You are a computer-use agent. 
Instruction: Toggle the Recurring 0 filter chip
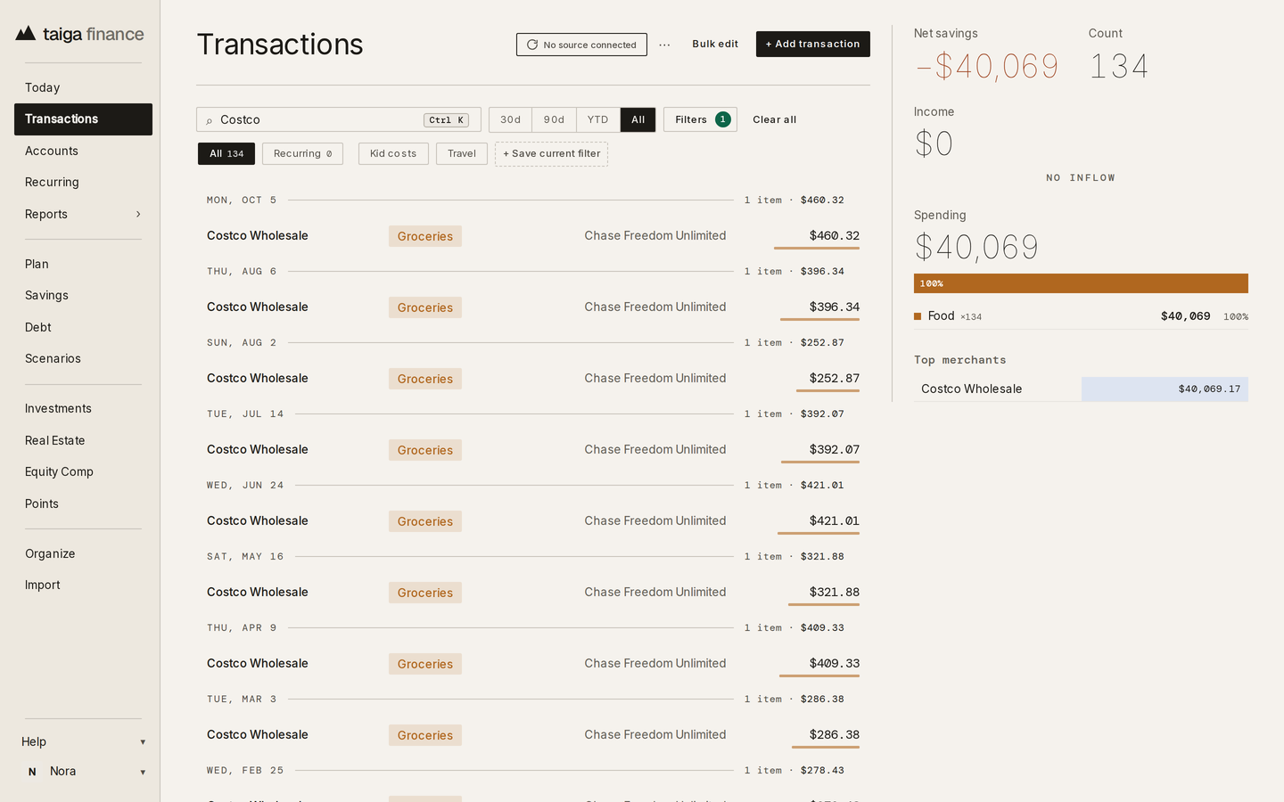302,153
